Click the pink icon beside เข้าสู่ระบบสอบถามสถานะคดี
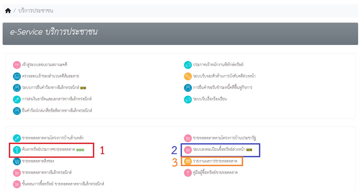 click(x=17, y=65)
